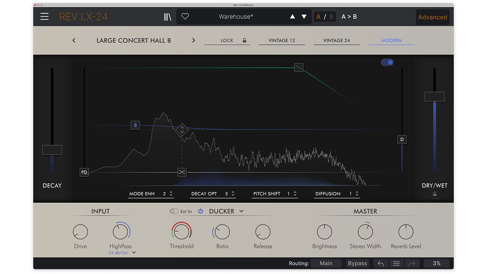Image resolution: width=487 pixels, height=274 pixels.
Task: Click the low-pass filter handle on green curve
Action: click(x=299, y=67)
